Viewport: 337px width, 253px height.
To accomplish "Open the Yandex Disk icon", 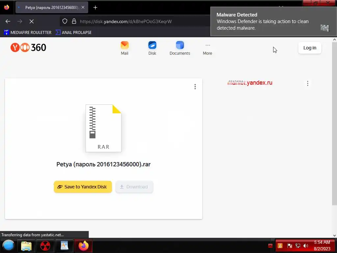I will point(152,48).
